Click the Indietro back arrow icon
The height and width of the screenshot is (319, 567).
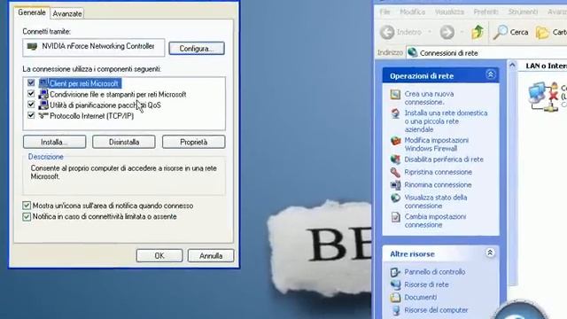click(387, 32)
